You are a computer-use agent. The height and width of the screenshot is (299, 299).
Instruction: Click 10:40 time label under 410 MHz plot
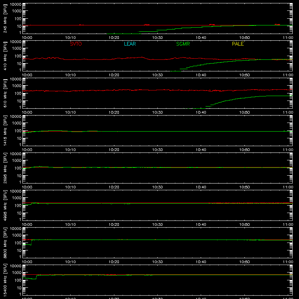point(201,75)
